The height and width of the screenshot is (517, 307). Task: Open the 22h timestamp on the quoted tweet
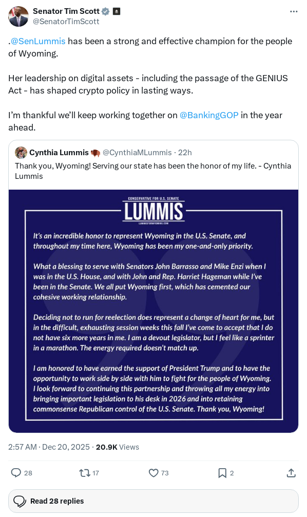(185, 152)
